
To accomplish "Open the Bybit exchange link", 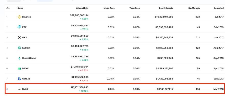I will click(25, 89).
